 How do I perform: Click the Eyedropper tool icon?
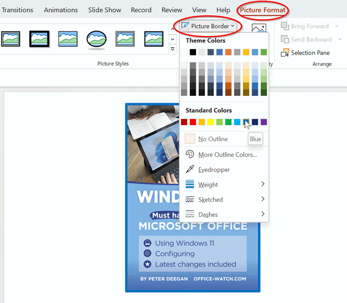[x=190, y=169]
